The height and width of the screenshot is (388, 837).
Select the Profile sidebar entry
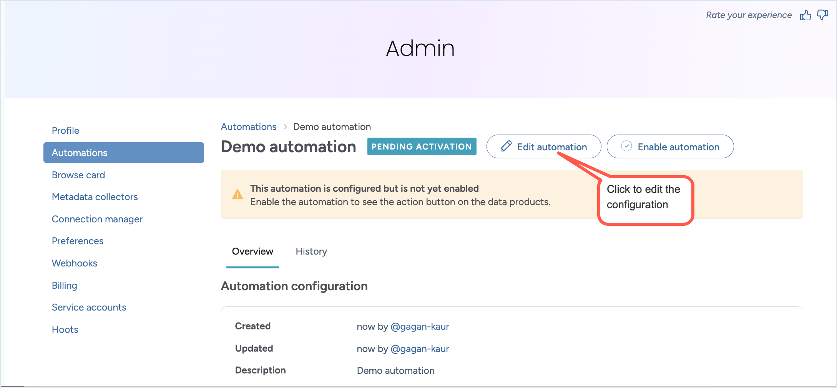pyautogui.click(x=65, y=130)
